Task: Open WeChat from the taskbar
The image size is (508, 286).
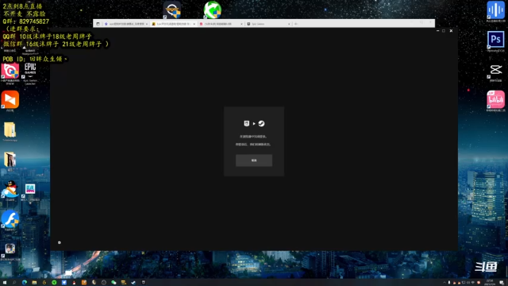Action: (x=114, y=283)
